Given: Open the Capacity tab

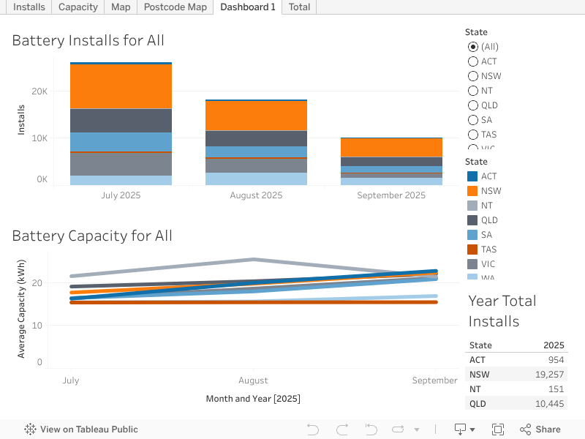Looking at the screenshot, I should tap(78, 7).
